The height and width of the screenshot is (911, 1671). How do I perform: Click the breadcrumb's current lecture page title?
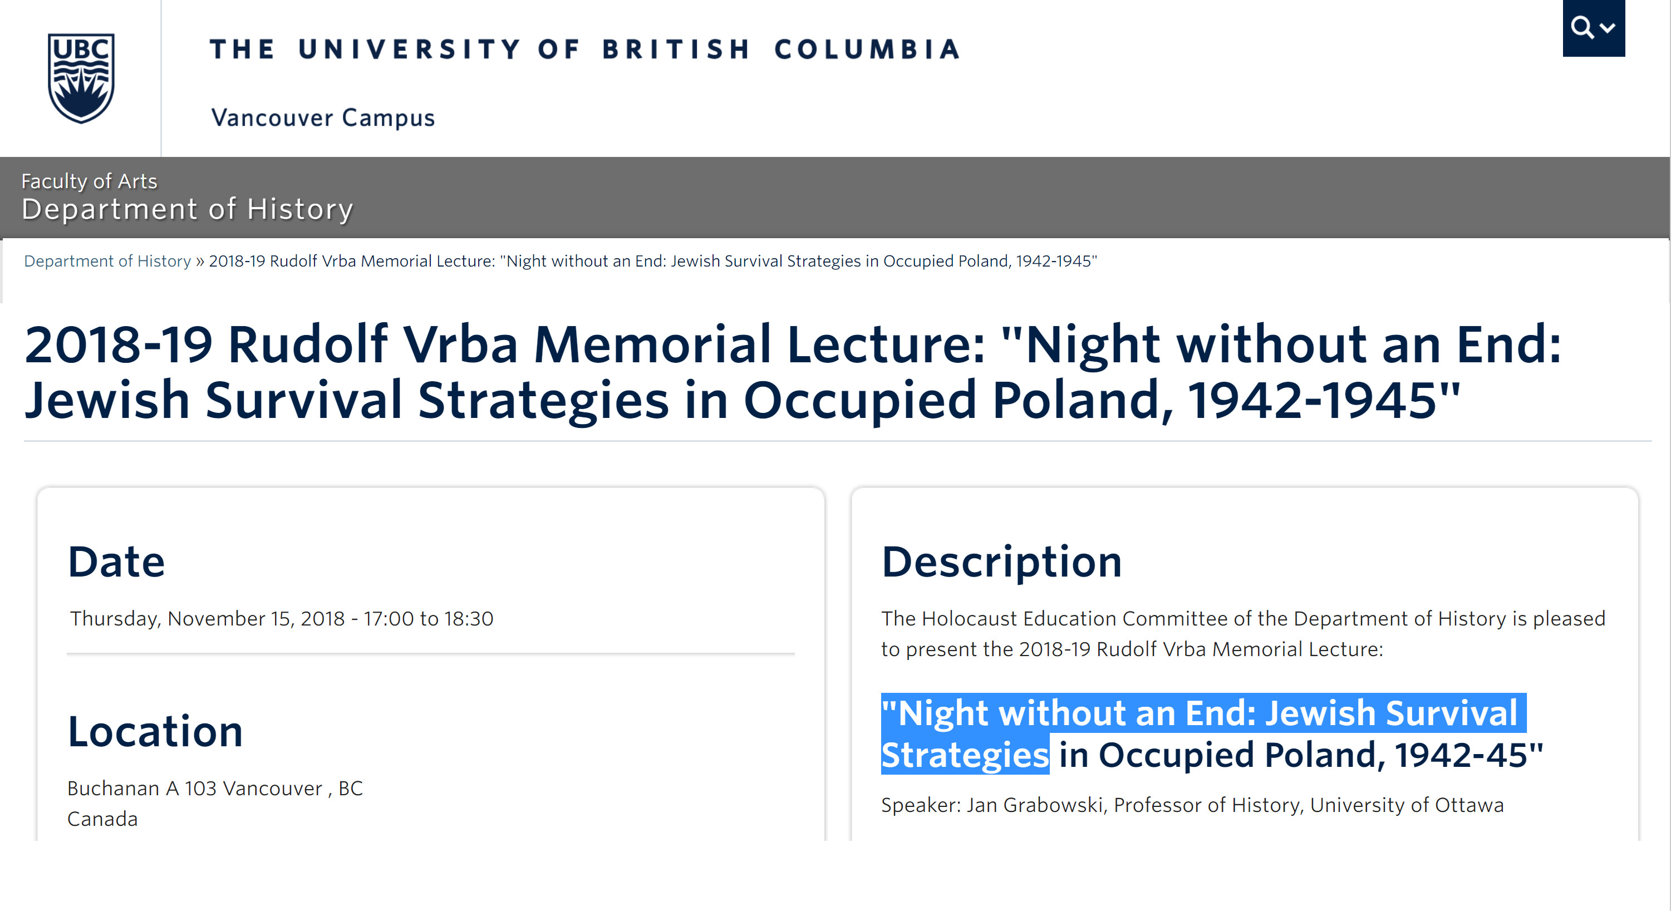652,260
